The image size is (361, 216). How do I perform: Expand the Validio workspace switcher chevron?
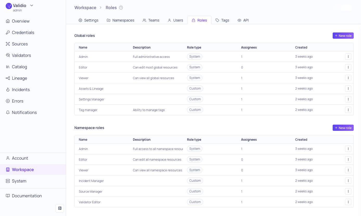coord(32,5)
